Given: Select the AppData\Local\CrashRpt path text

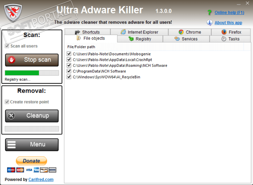Looking at the screenshot, I should tap(112, 60).
